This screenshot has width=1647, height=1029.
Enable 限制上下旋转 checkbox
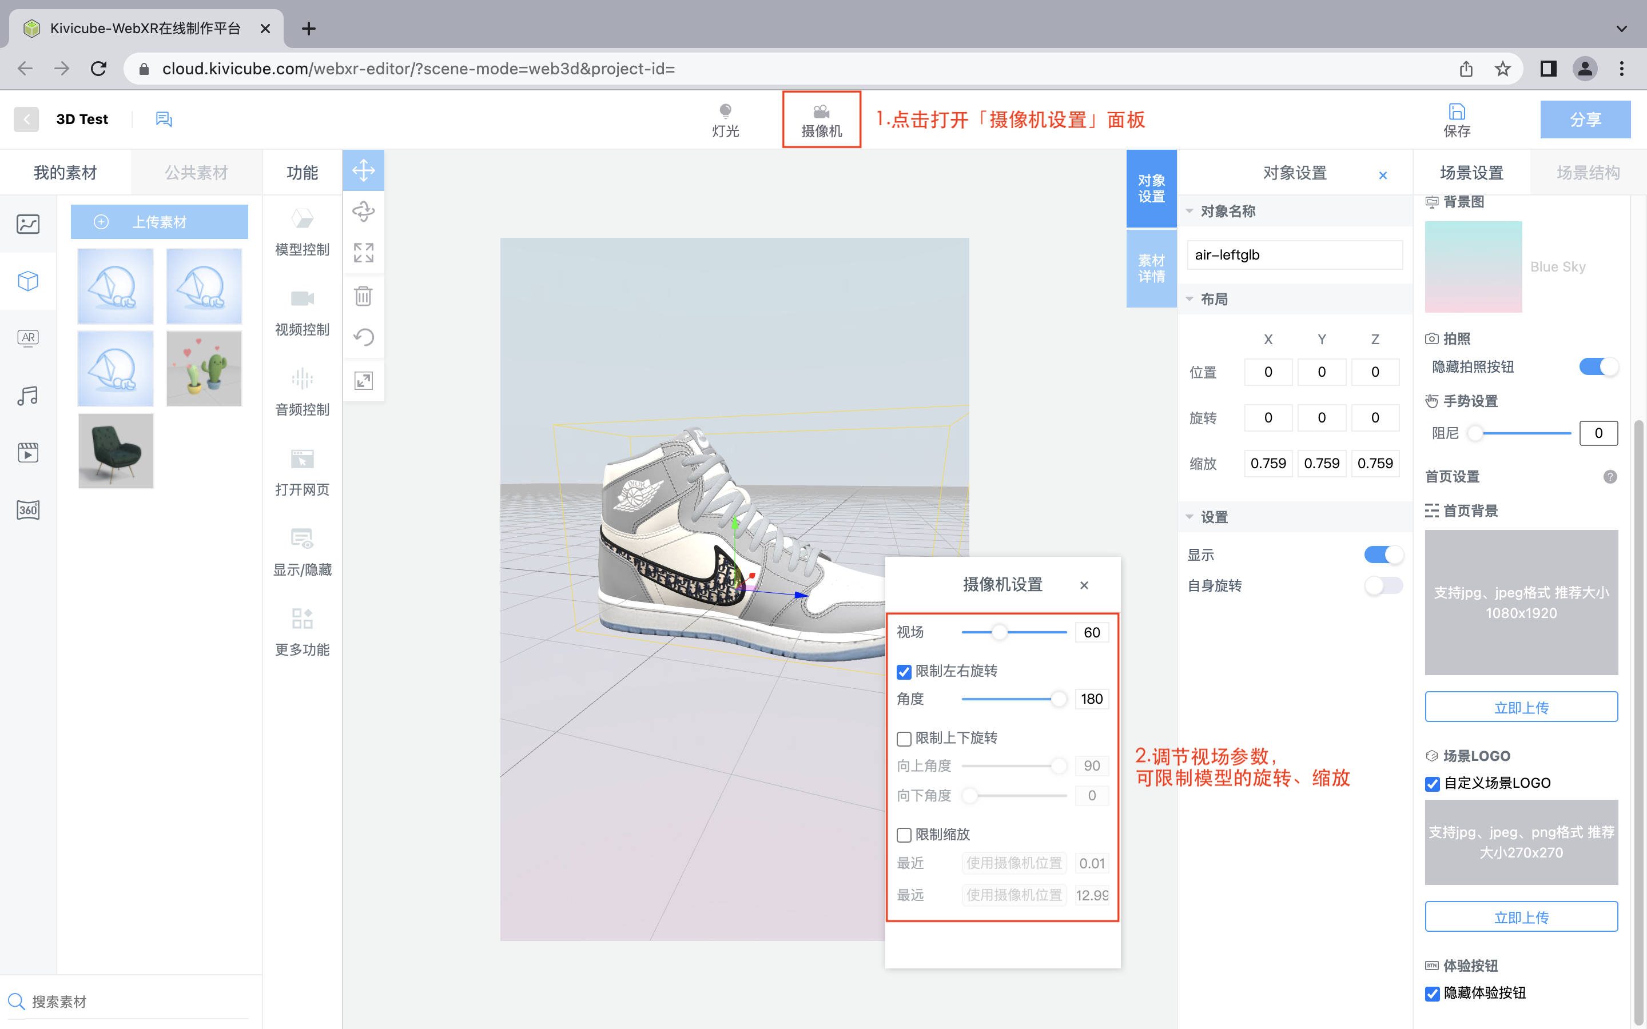(904, 739)
